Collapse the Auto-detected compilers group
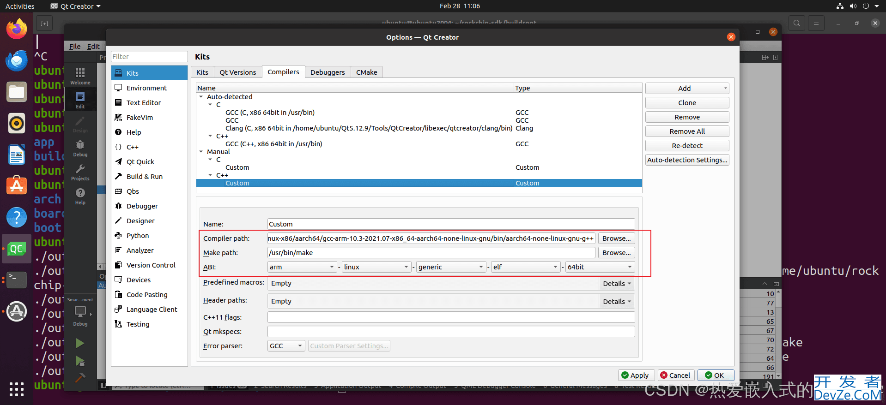This screenshot has width=886, height=405. coord(201,97)
